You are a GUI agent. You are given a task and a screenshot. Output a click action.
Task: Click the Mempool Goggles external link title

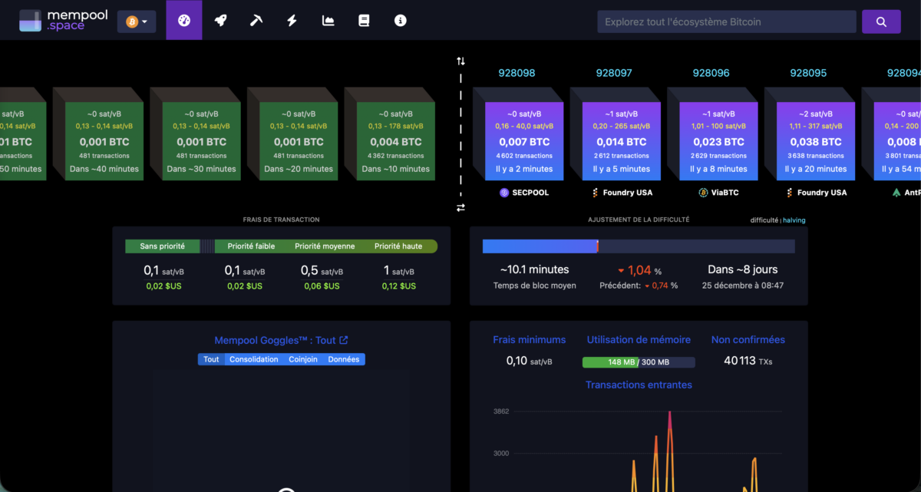coord(281,340)
